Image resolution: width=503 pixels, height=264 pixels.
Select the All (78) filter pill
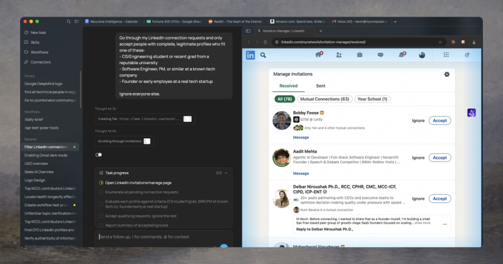(x=285, y=99)
